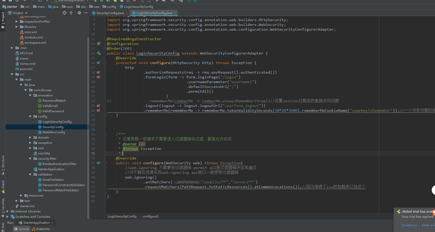
Task: Click the ValidPassword annotation icon
Action: 40,111
